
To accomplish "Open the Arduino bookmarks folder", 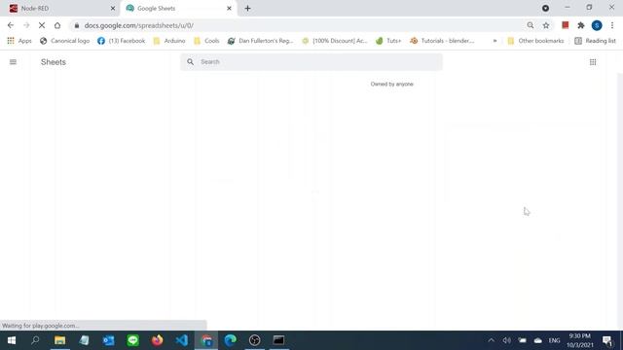I will pyautogui.click(x=169, y=41).
